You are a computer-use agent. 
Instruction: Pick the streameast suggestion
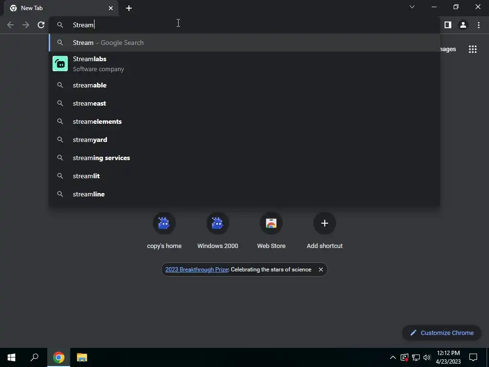point(245,103)
